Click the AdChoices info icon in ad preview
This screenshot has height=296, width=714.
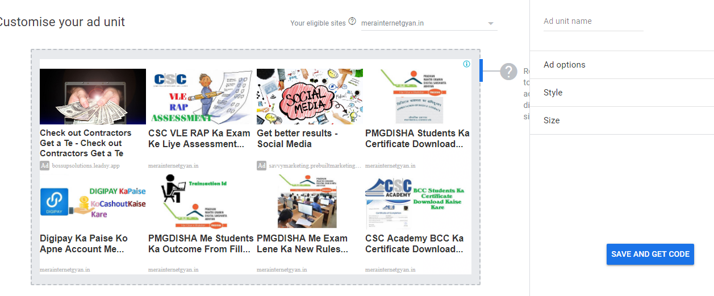click(x=466, y=64)
